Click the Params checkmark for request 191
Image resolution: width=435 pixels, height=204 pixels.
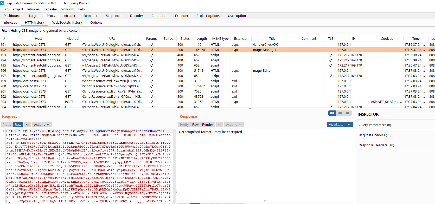click(x=152, y=44)
